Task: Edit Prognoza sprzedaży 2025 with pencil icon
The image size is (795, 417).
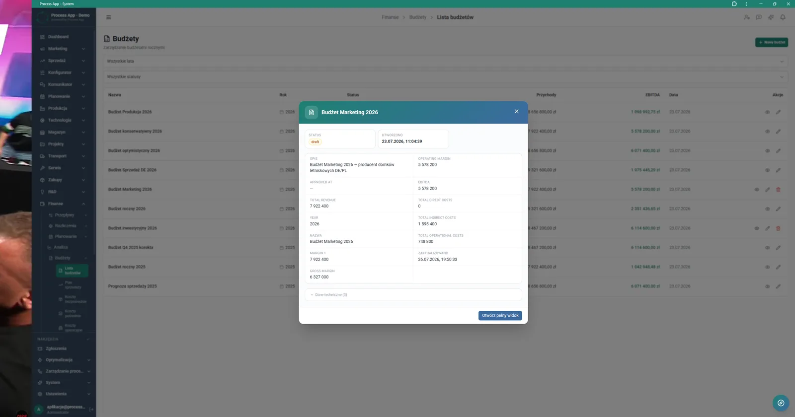Action: [x=778, y=286]
